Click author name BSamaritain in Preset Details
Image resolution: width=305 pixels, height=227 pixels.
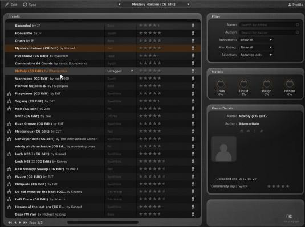point(249,123)
